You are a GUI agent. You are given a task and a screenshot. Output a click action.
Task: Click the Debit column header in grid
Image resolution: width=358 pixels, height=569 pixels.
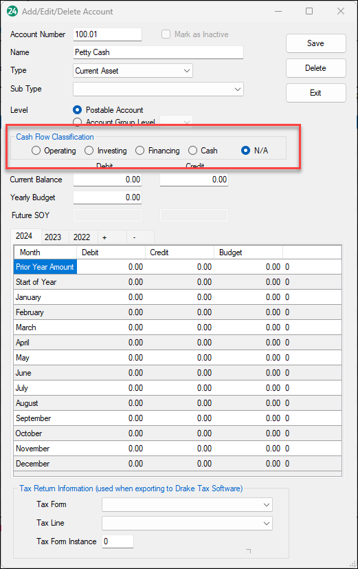[111, 253]
